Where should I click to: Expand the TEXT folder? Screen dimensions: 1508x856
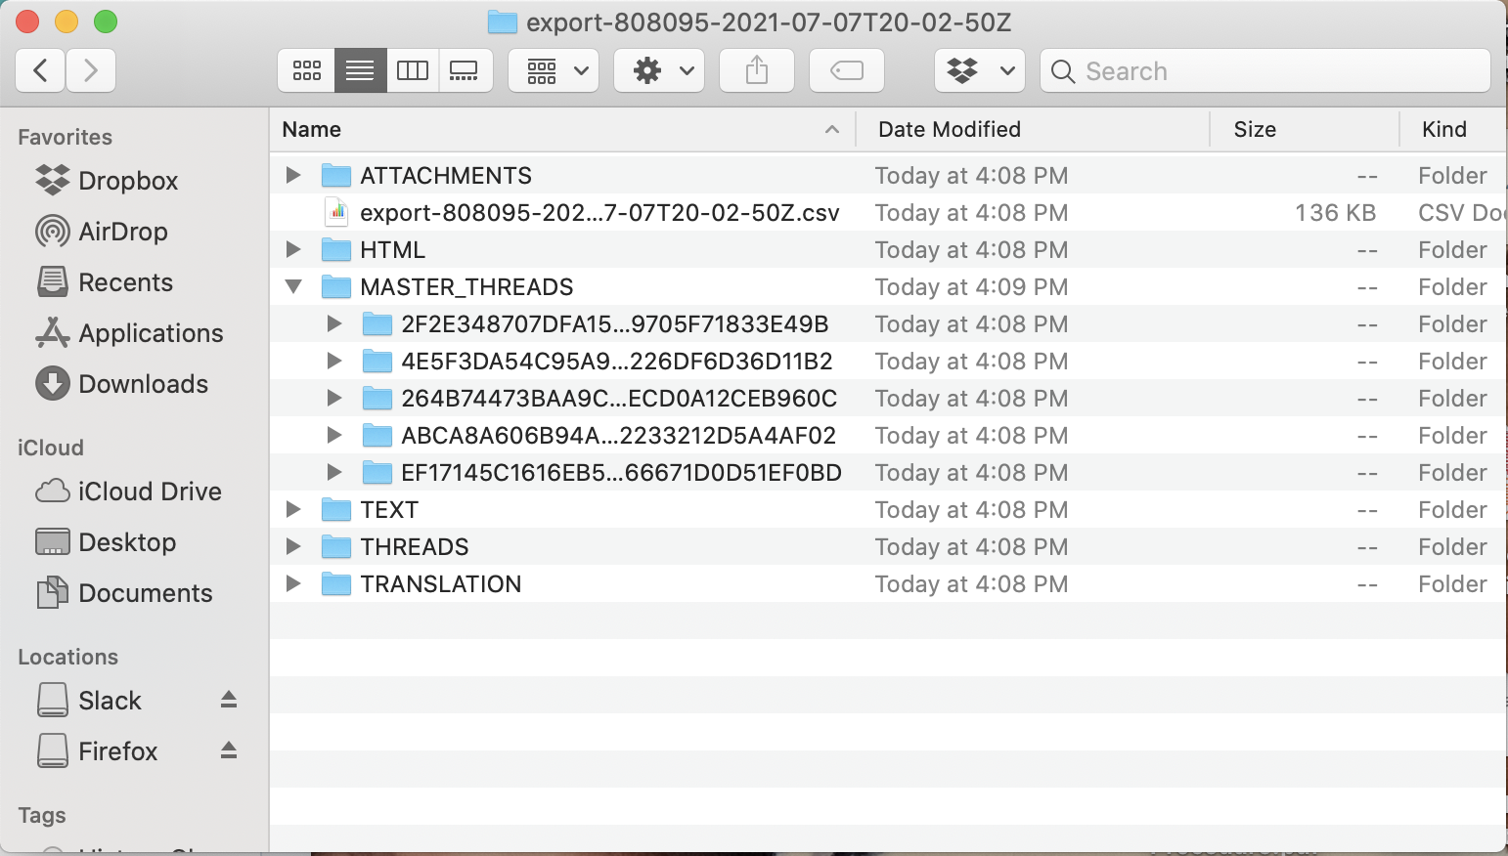(x=292, y=509)
